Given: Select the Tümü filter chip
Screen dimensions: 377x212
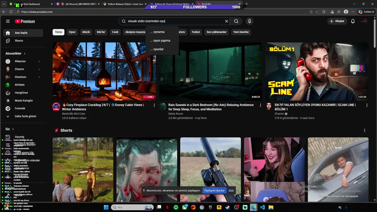Looking at the screenshot, I should click(x=59, y=32).
